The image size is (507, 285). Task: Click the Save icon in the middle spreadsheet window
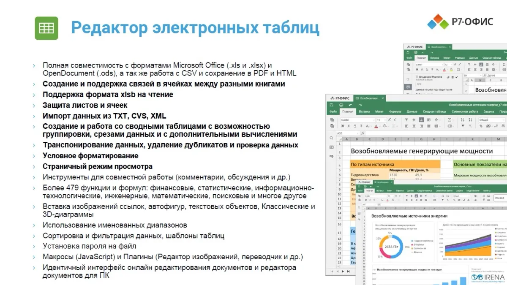click(331, 105)
